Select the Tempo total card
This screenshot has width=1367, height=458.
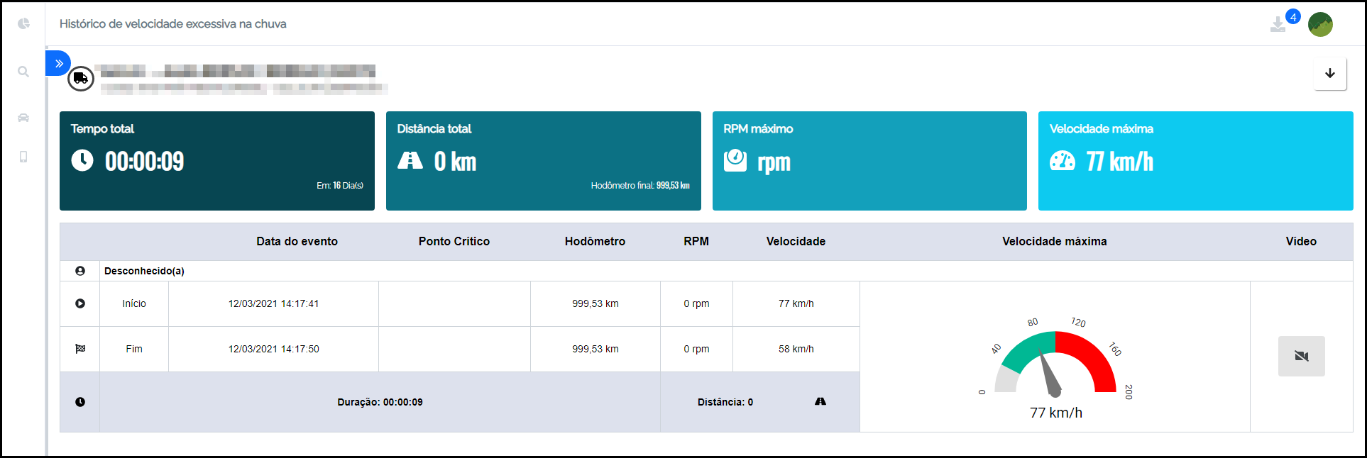pyautogui.click(x=217, y=161)
